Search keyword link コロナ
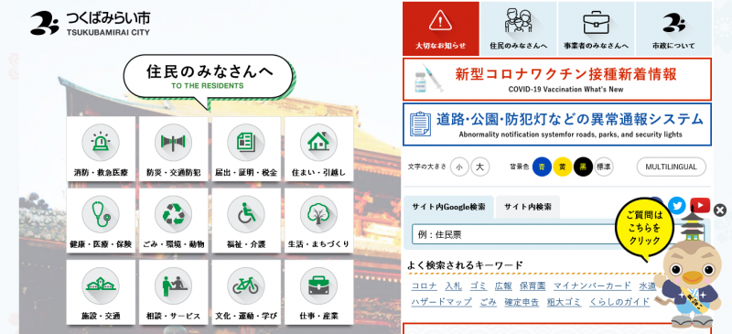The height and width of the screenshot is (334, 732). [x=424, y=286]
